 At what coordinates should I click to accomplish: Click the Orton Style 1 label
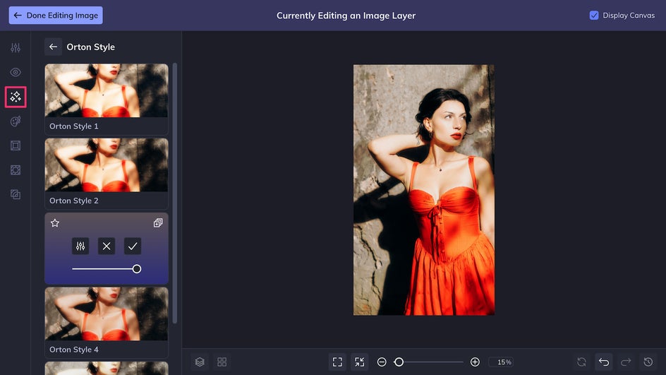click(74, 126)
